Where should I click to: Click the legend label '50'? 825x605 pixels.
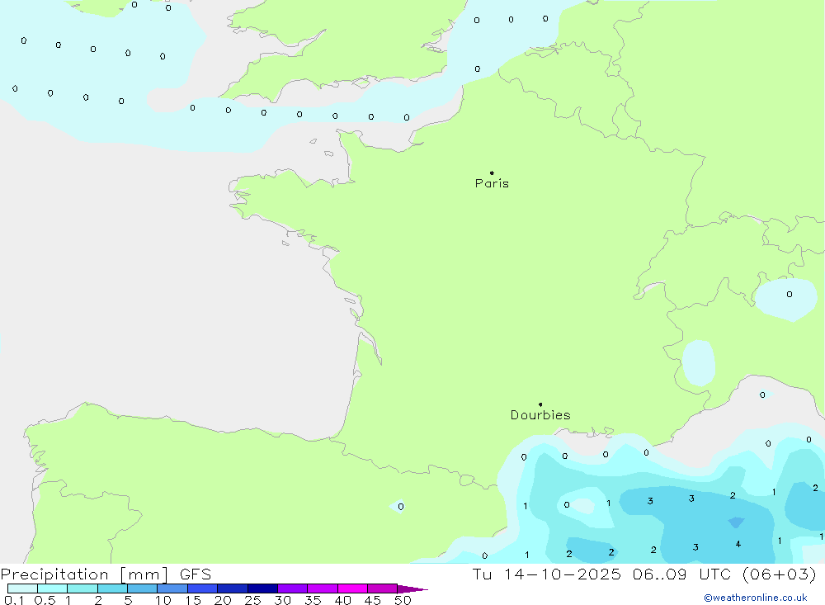coord(403,600)
